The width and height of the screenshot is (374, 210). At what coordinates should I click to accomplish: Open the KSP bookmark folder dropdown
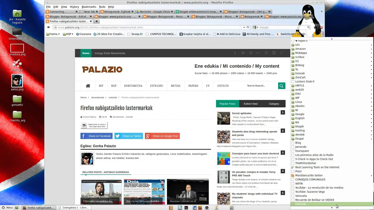(x=68, y=34)
